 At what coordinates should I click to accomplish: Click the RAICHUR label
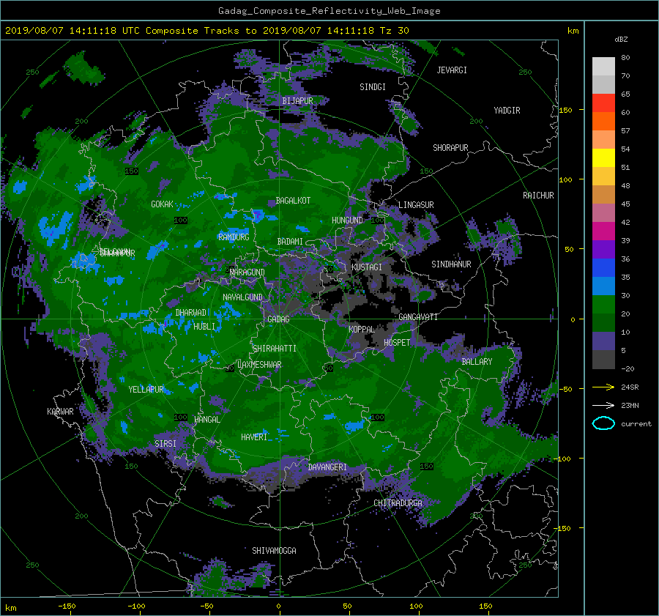click(x=538, y=196)
